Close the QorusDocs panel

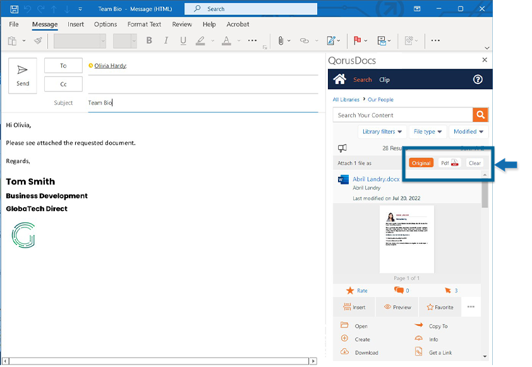[485, 60]
